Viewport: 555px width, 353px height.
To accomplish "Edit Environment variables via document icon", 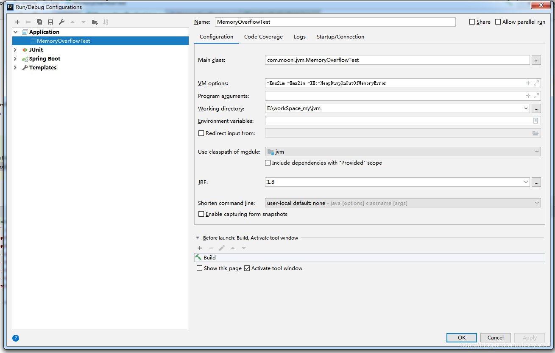I will [536, 121].
